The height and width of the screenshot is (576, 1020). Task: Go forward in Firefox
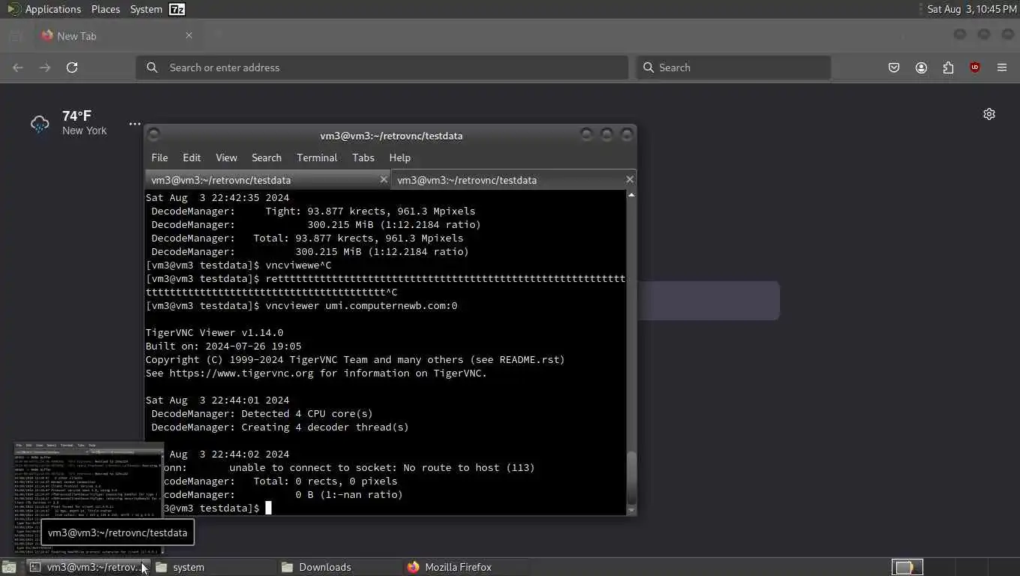pyautogui.click(x=45, y=67)
